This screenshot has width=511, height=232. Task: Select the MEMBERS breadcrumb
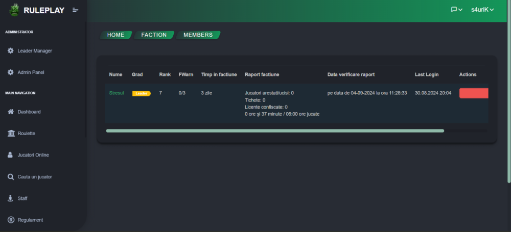(x=198, y=35)
